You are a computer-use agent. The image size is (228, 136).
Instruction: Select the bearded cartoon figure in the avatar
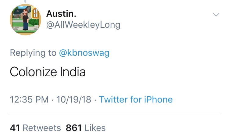click(26, 20)
